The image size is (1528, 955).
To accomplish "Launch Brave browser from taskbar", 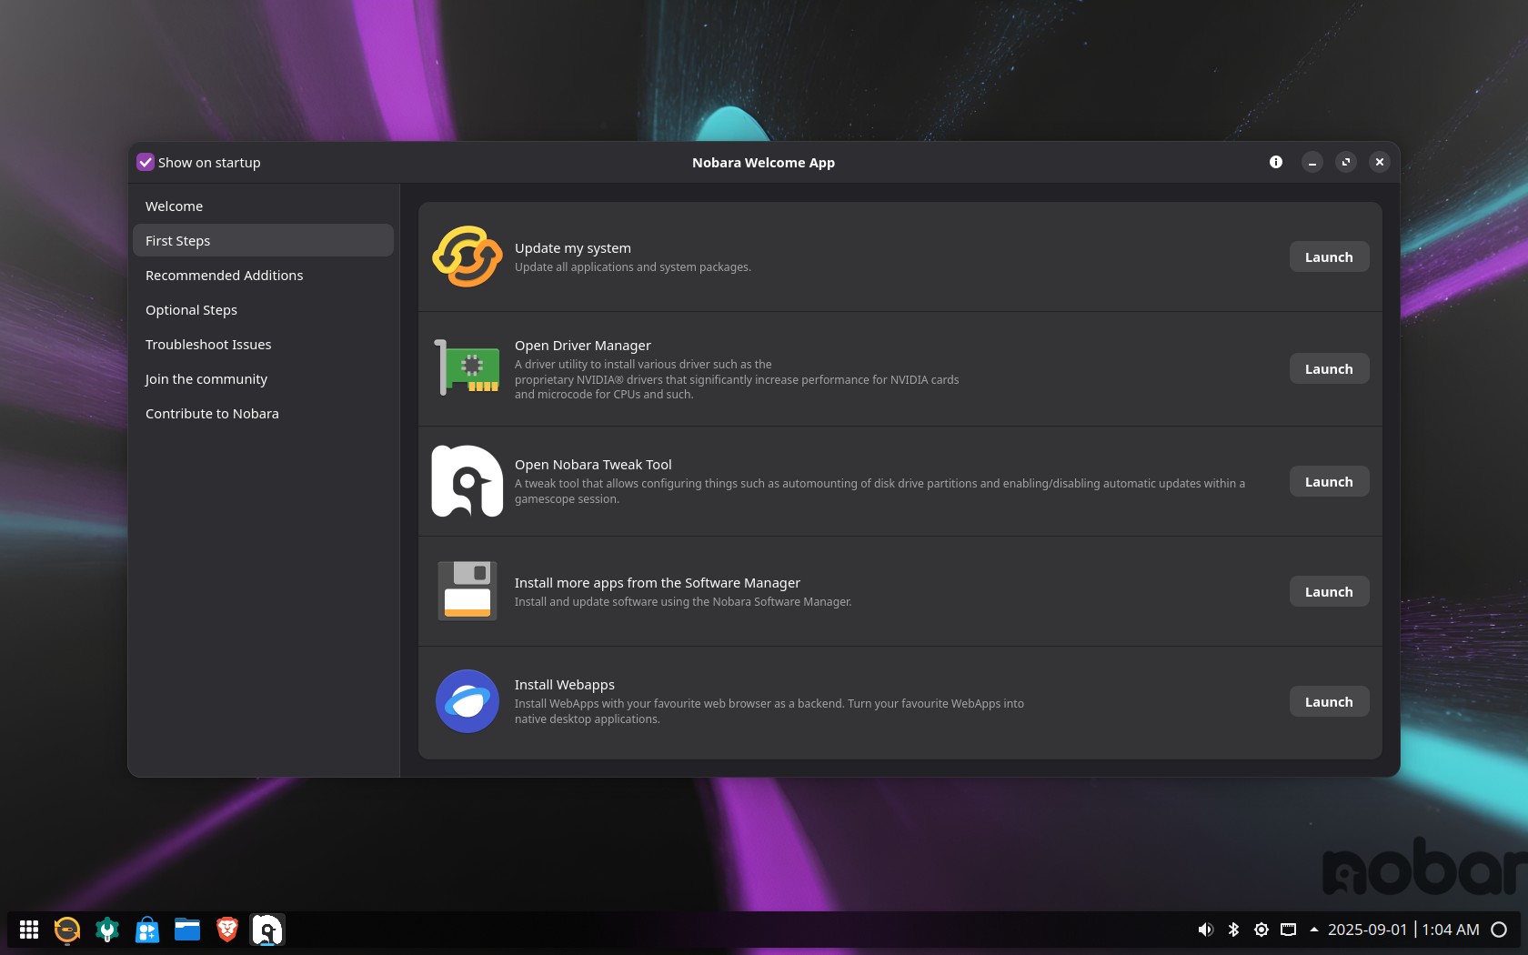I will [x=227, y=930].
